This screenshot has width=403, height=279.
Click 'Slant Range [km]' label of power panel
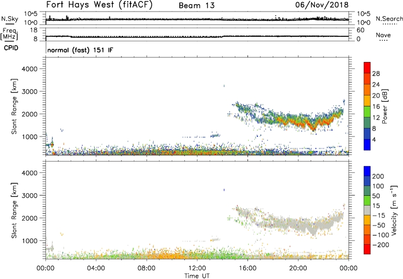pos(14,106)
